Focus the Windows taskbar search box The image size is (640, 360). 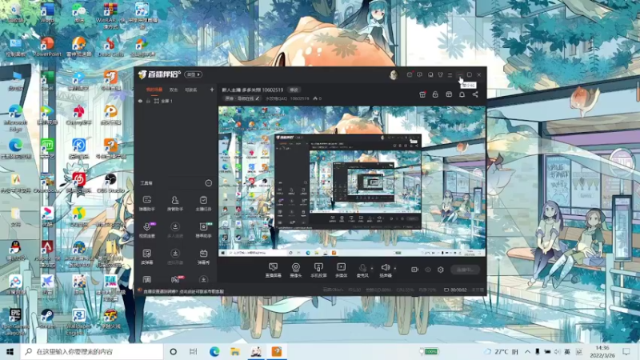pos(92,351)
